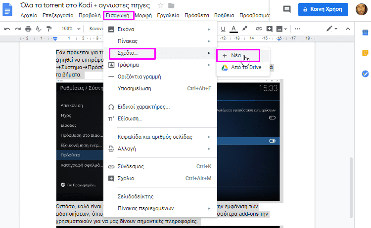Click the print icon
Image resolution: width=371 pixels, height=228 pixels.
28,29
